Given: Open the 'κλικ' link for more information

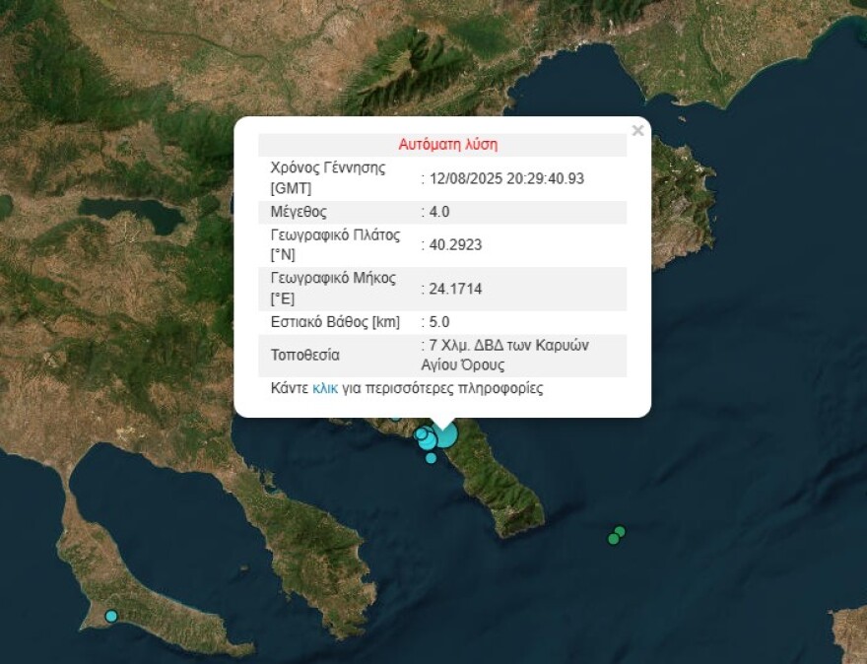Looking at the screenshot, I should pos(324,388).
